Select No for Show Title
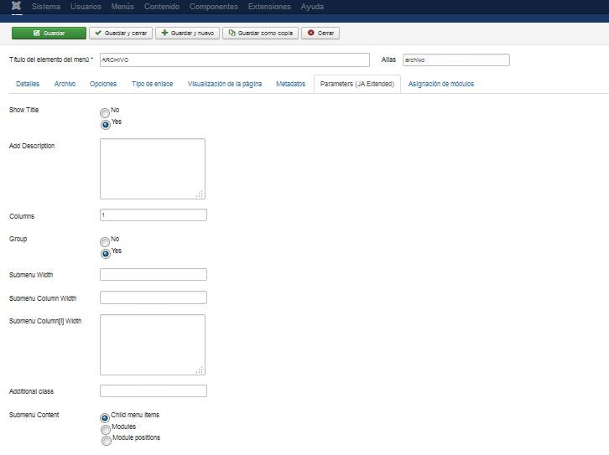The image size is (609, 455). [105, 113]
